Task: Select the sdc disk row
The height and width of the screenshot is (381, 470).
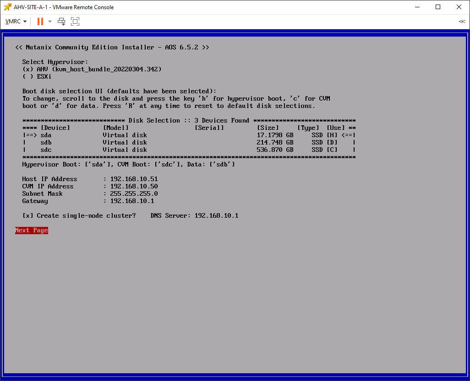Action: [189, 150]
